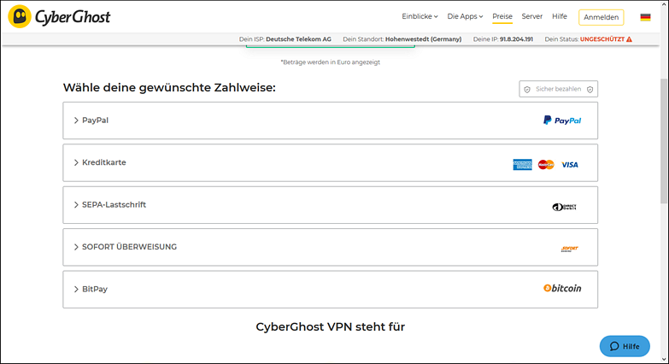This screenshot has width=669, height=364.
Task: Click the shield icon right of Sicher bezahlen
Action: 590,89
